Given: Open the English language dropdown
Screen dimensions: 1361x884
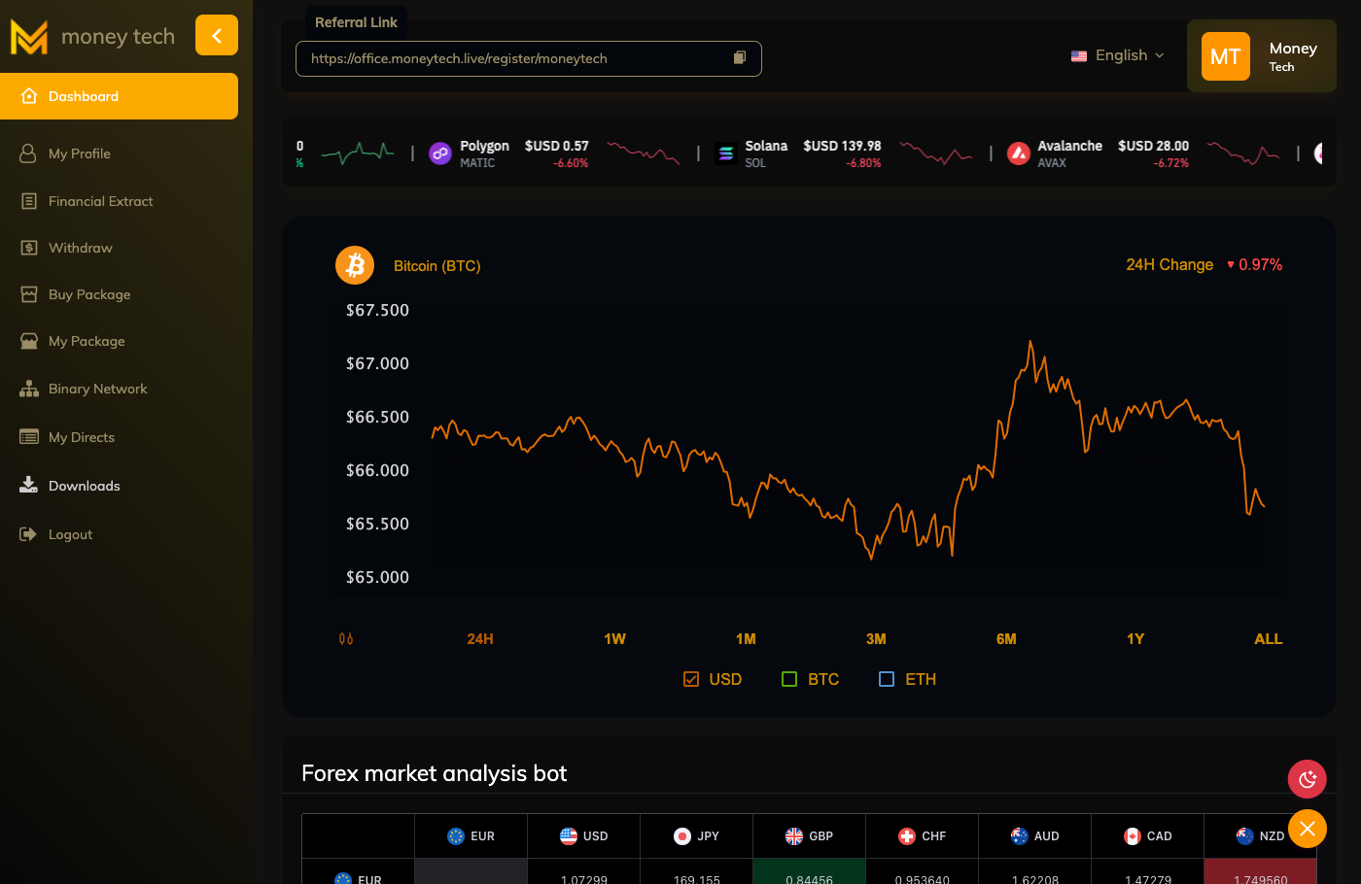Looking at the screenshot, I should tap(1118, 55).
